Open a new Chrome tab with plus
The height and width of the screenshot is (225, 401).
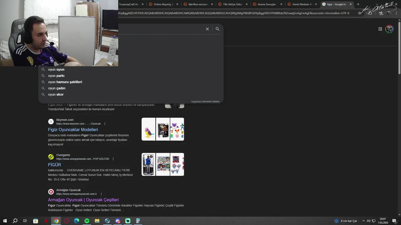[358, 4]
